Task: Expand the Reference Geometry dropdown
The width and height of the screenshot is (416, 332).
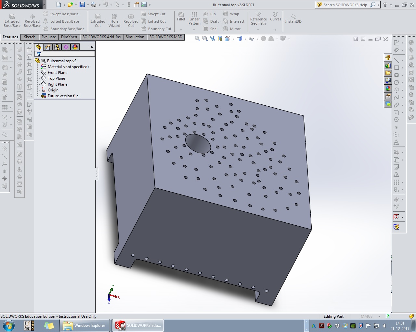Action: click(258, 30)
